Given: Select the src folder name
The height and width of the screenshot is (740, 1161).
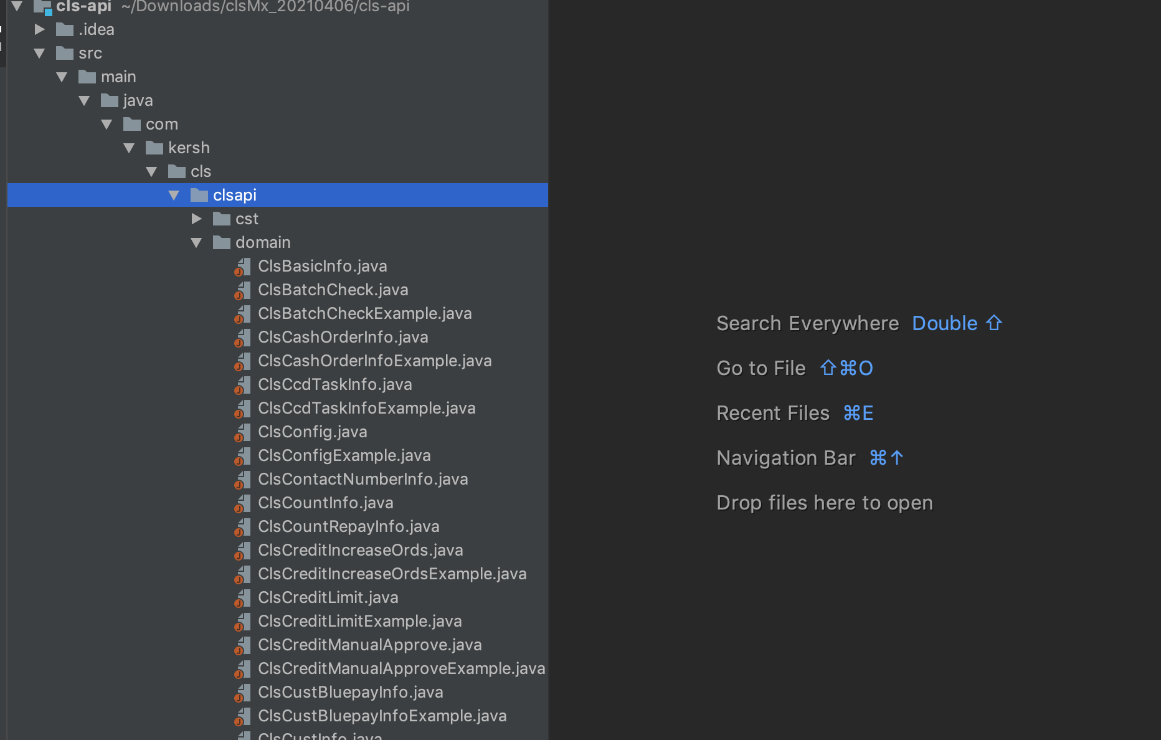Looking at the screenshot, I should [90, 53].
